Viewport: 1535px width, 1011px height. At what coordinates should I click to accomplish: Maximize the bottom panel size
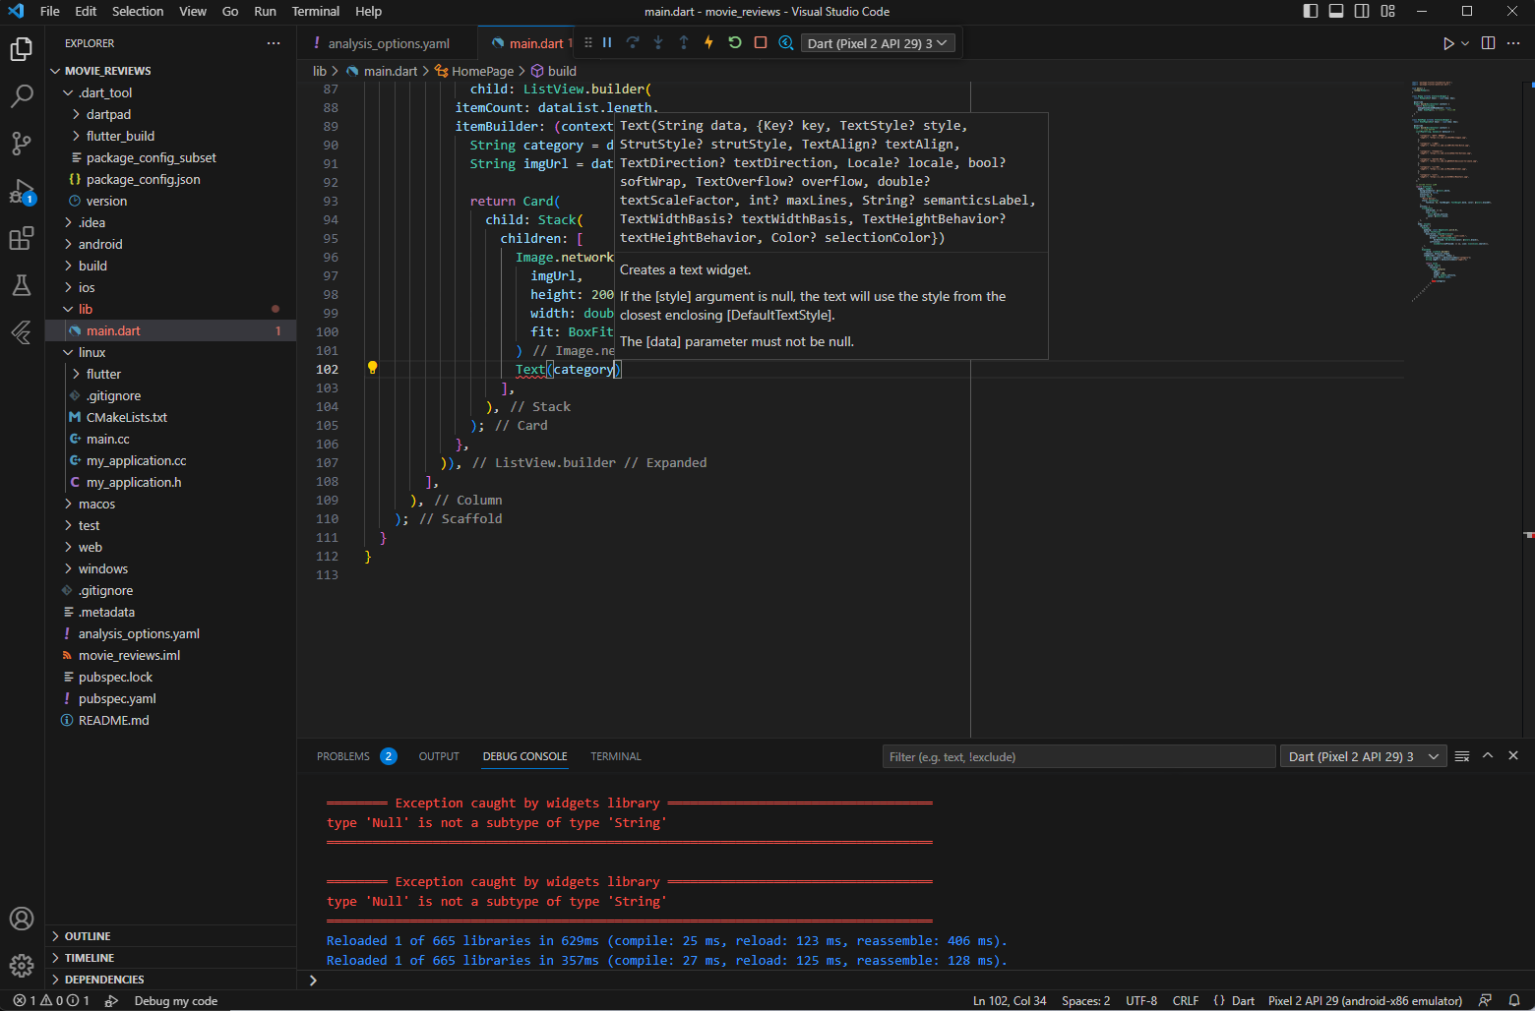[1488, 755]
